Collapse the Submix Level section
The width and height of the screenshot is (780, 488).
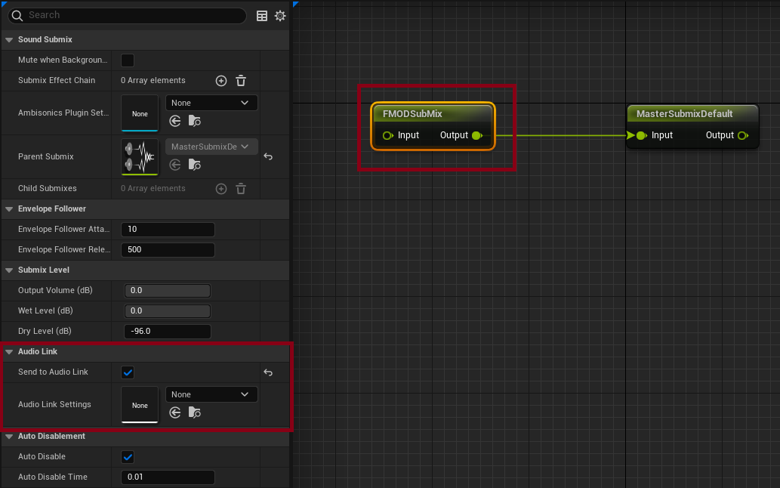pos(9,270)
